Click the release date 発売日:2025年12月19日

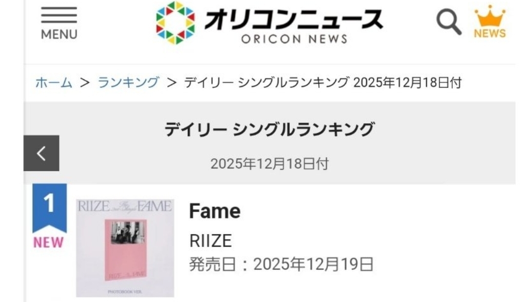click(281, 264)
